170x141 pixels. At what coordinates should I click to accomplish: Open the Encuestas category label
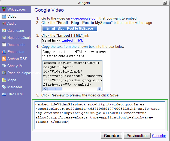[16, 52]
